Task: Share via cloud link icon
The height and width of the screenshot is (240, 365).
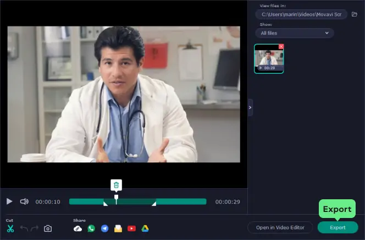Action: click(78, 228)
